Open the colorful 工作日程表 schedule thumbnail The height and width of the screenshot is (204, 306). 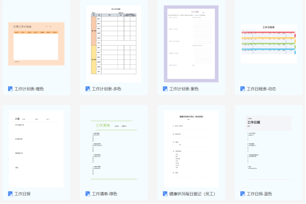coord(268,44)
